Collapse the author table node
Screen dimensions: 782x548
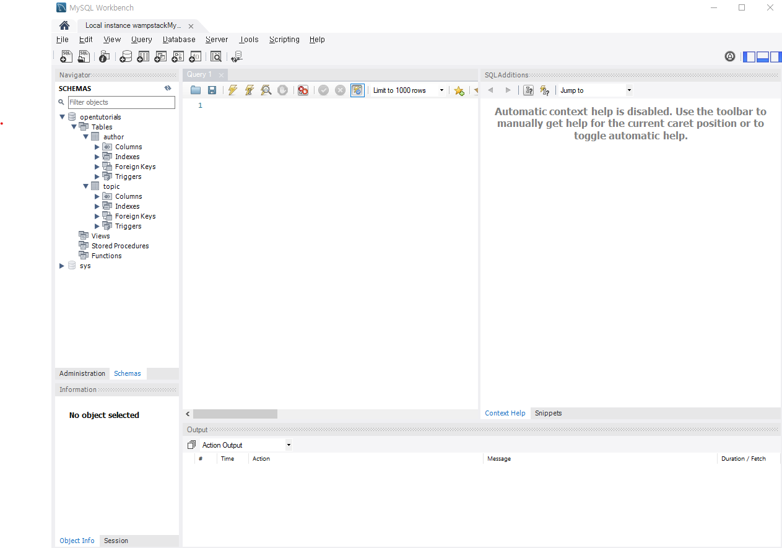[x=86, y=137]
